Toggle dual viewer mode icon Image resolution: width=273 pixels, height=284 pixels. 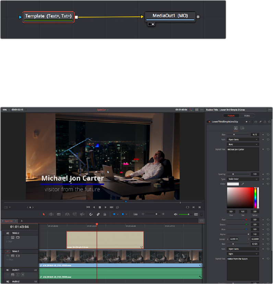coord(197,110)
